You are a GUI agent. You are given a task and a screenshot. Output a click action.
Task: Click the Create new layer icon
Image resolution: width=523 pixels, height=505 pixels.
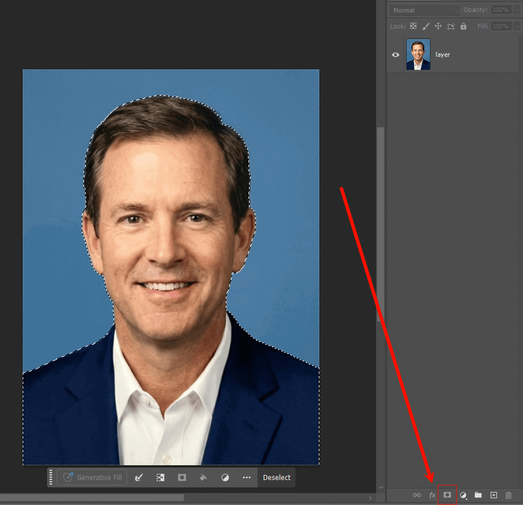[x=494, y=495]
